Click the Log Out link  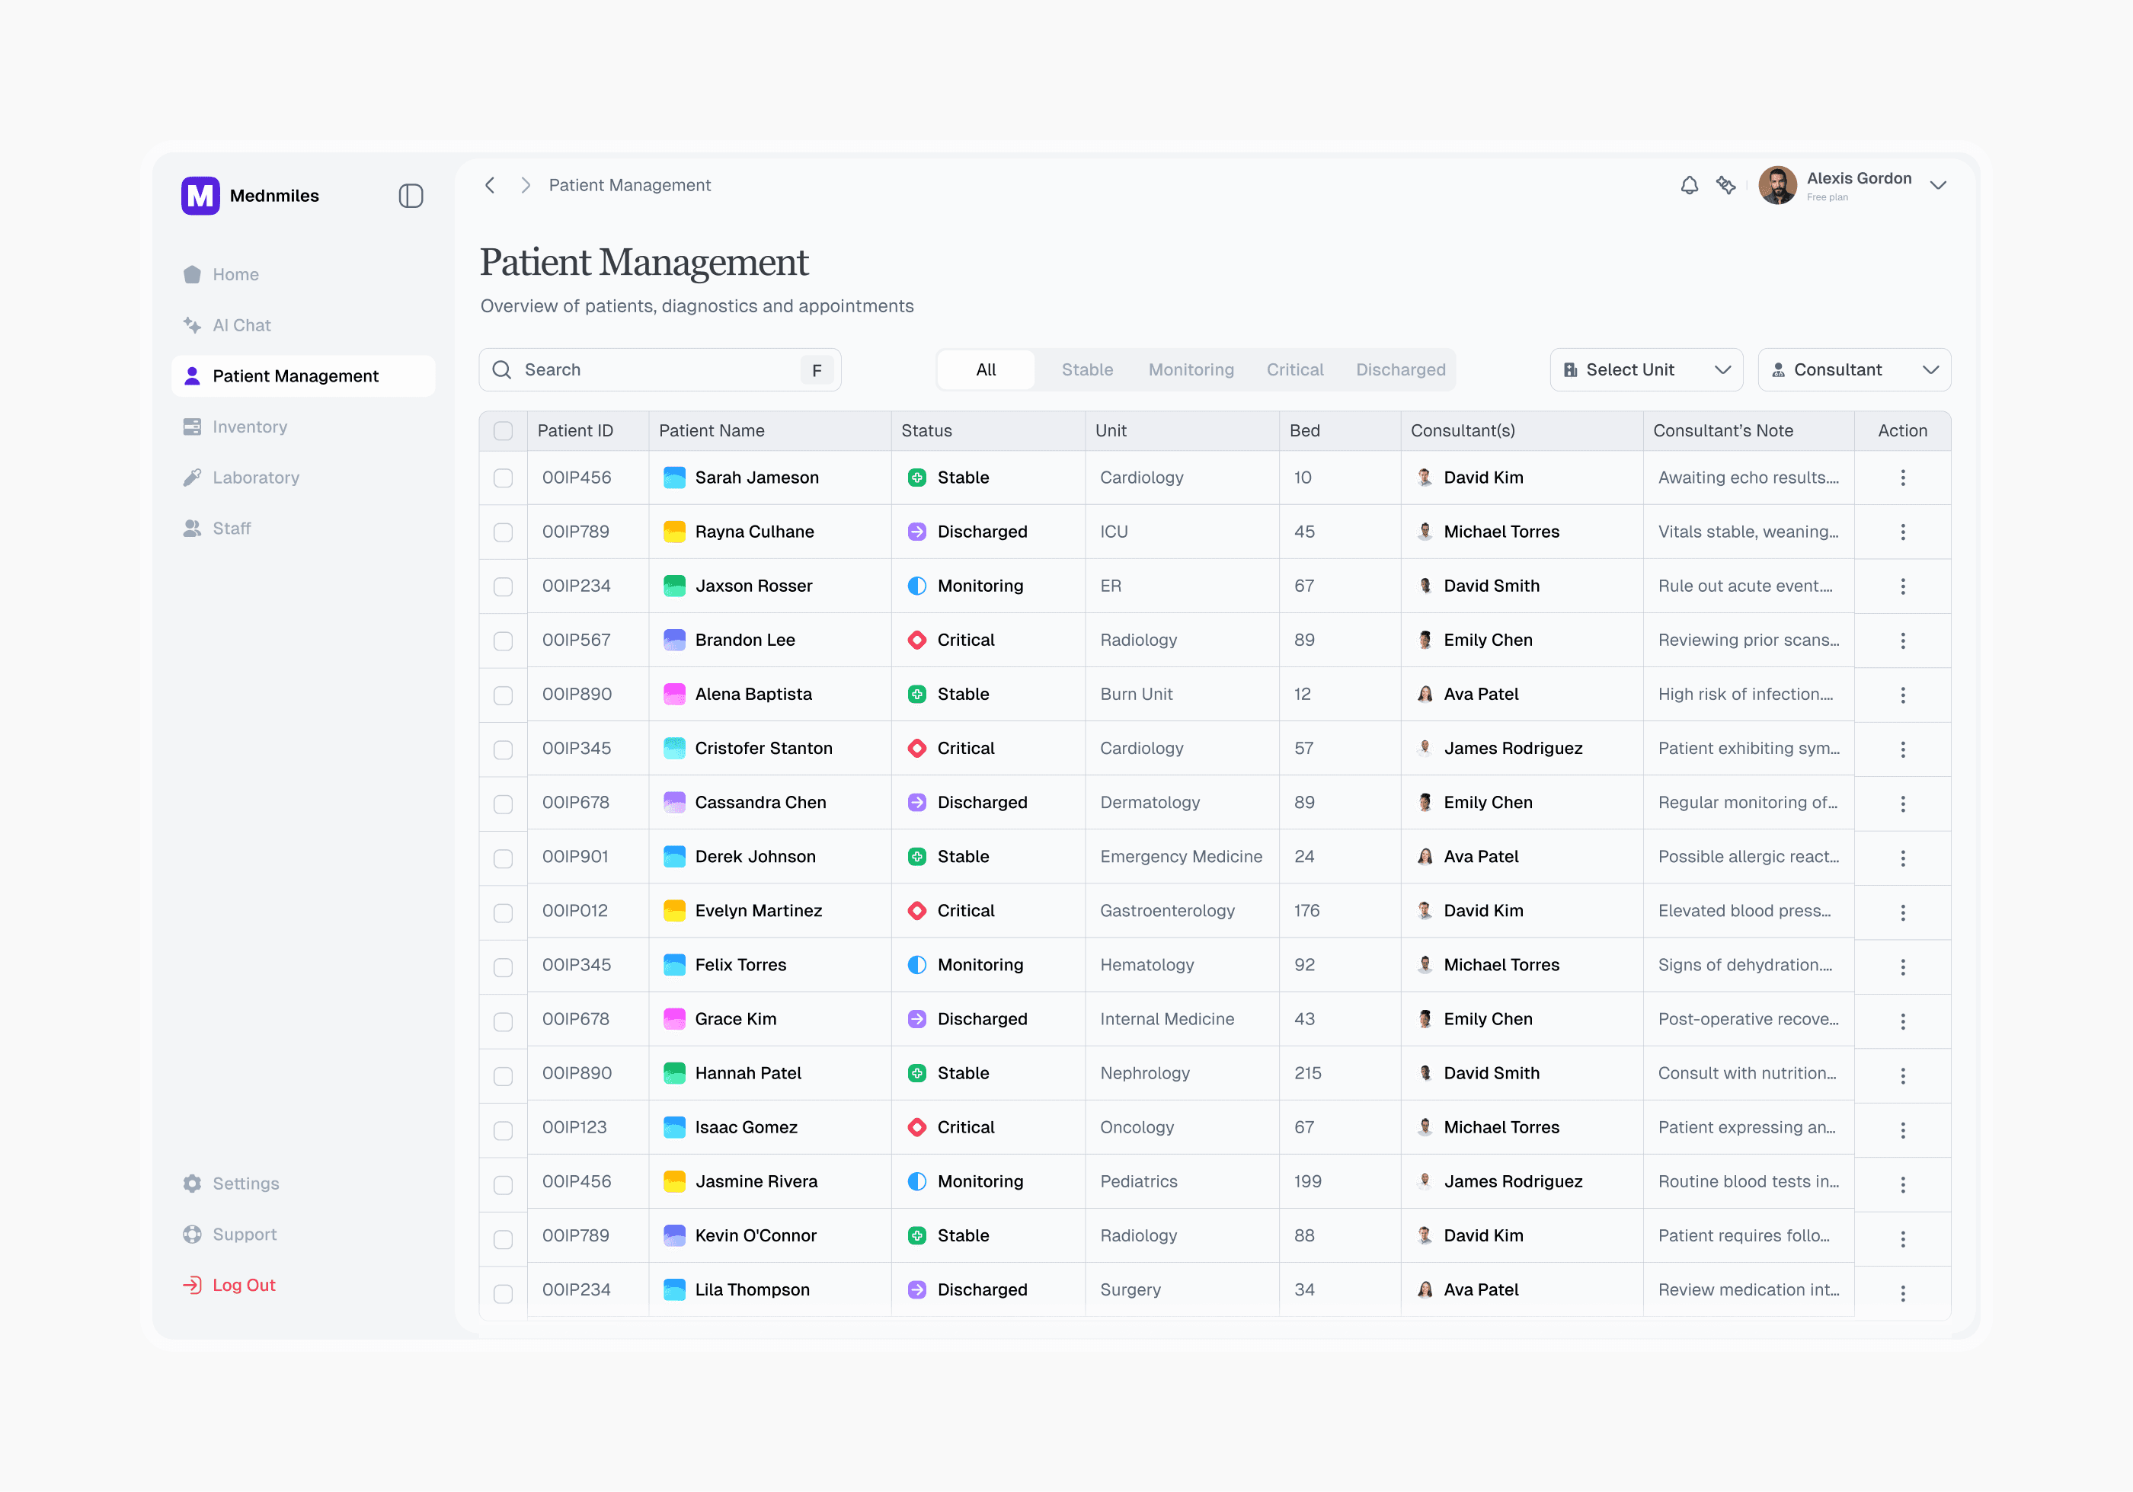tap(244, 1285)
